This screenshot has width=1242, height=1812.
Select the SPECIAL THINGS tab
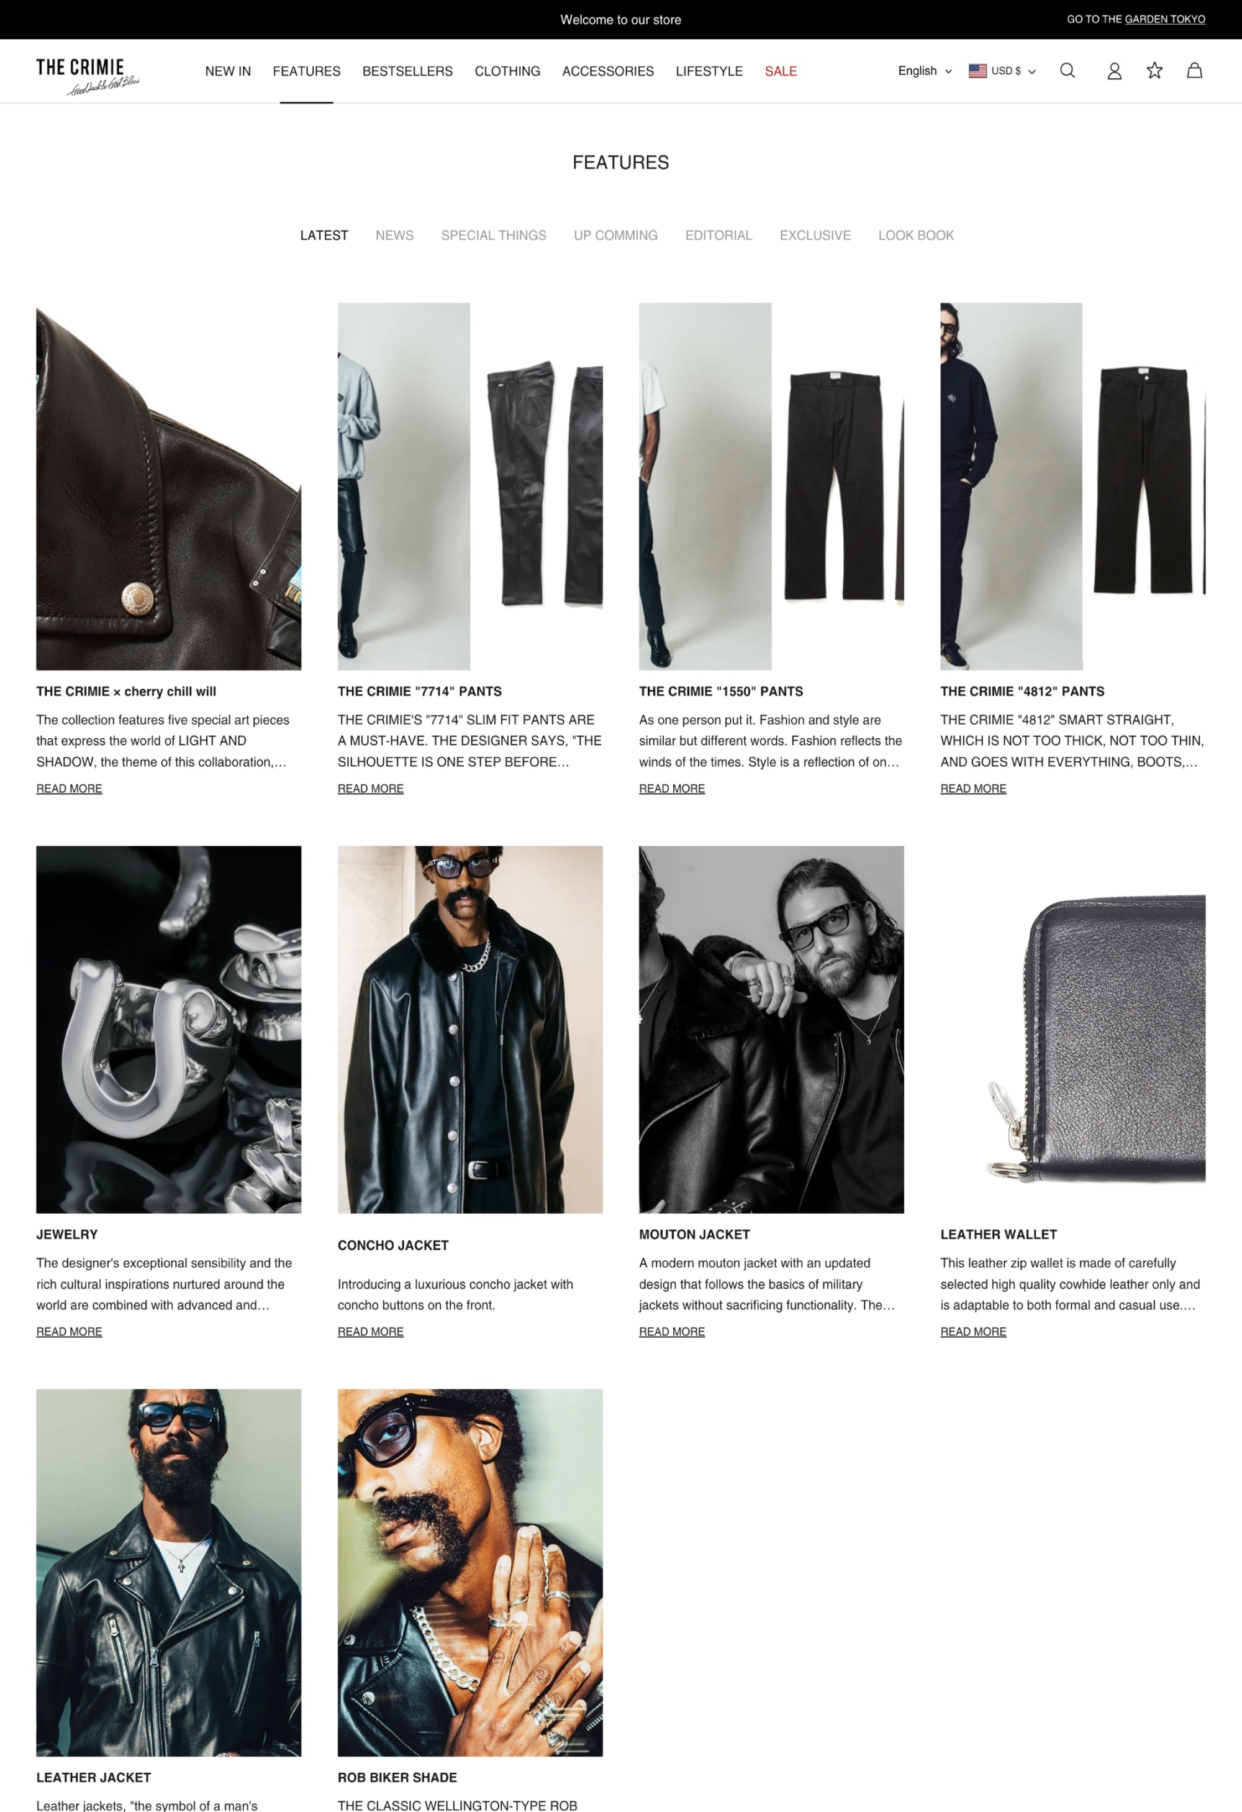pyautogui.click(x=493, y=236)
